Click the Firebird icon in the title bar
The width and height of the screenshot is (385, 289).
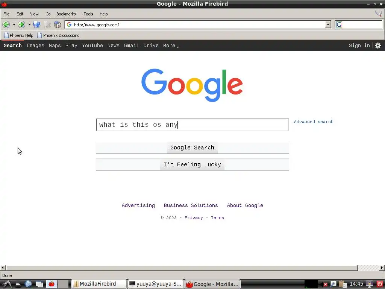pyautogui.click(x=4, y=4)
